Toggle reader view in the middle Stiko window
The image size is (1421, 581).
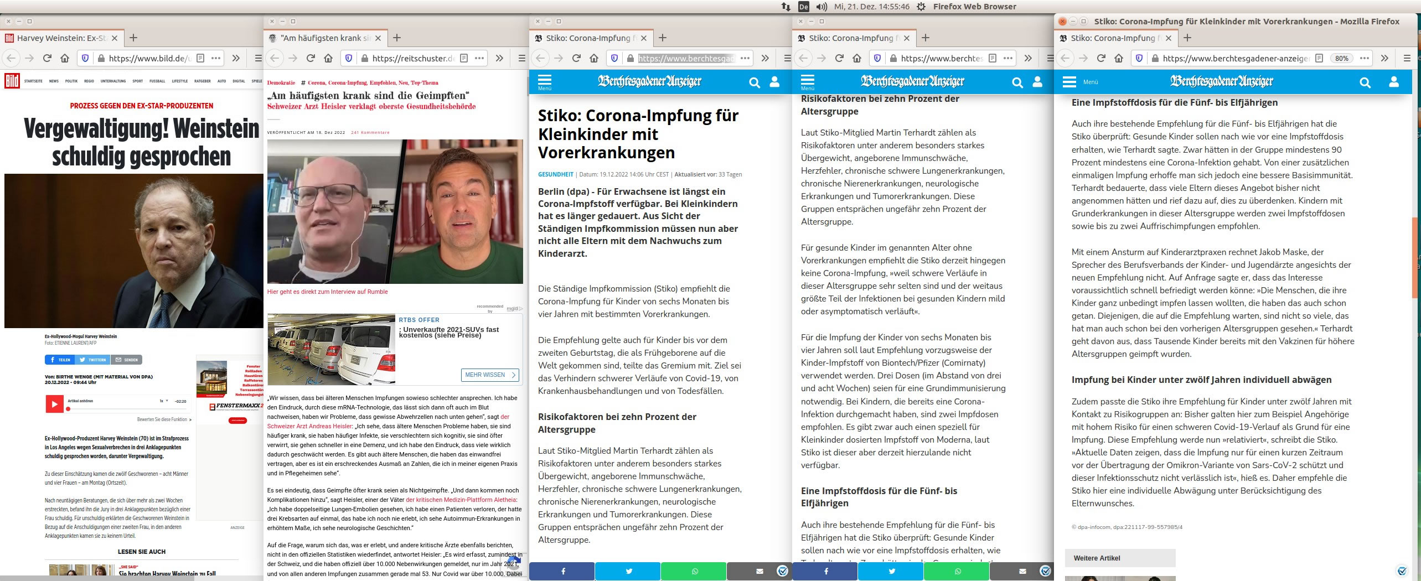993,58
